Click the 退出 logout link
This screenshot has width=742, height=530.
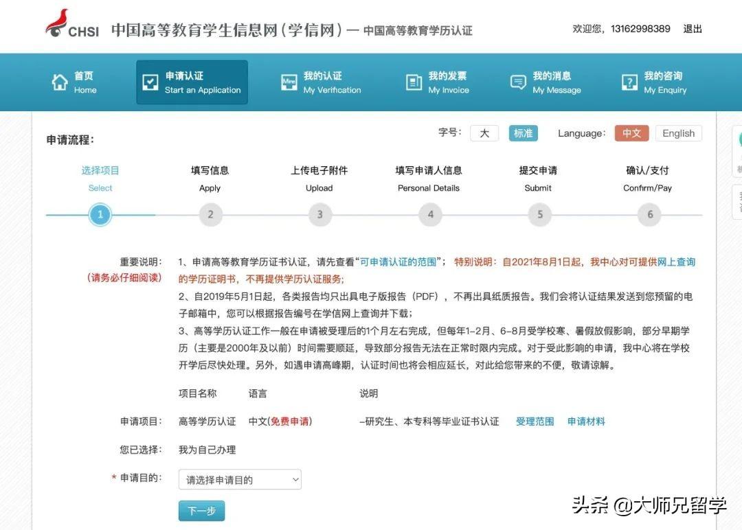[693, 29]
